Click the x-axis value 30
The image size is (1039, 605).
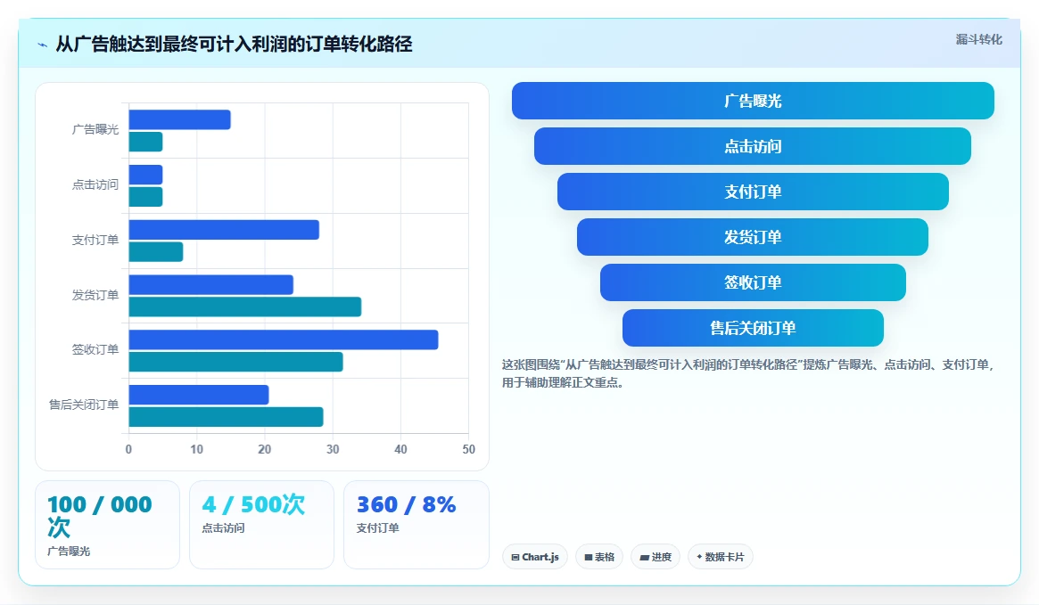(333, 449)
